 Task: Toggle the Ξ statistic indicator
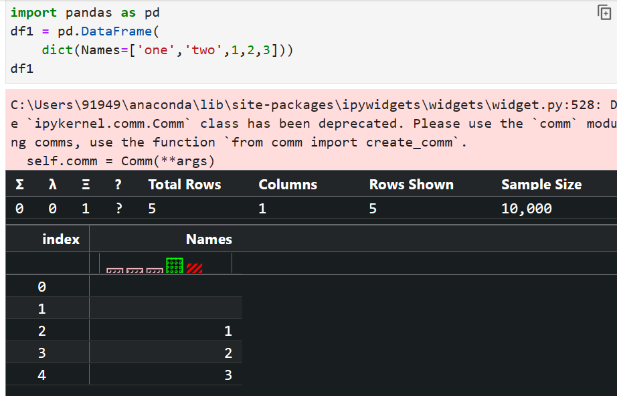coord(85,184)
